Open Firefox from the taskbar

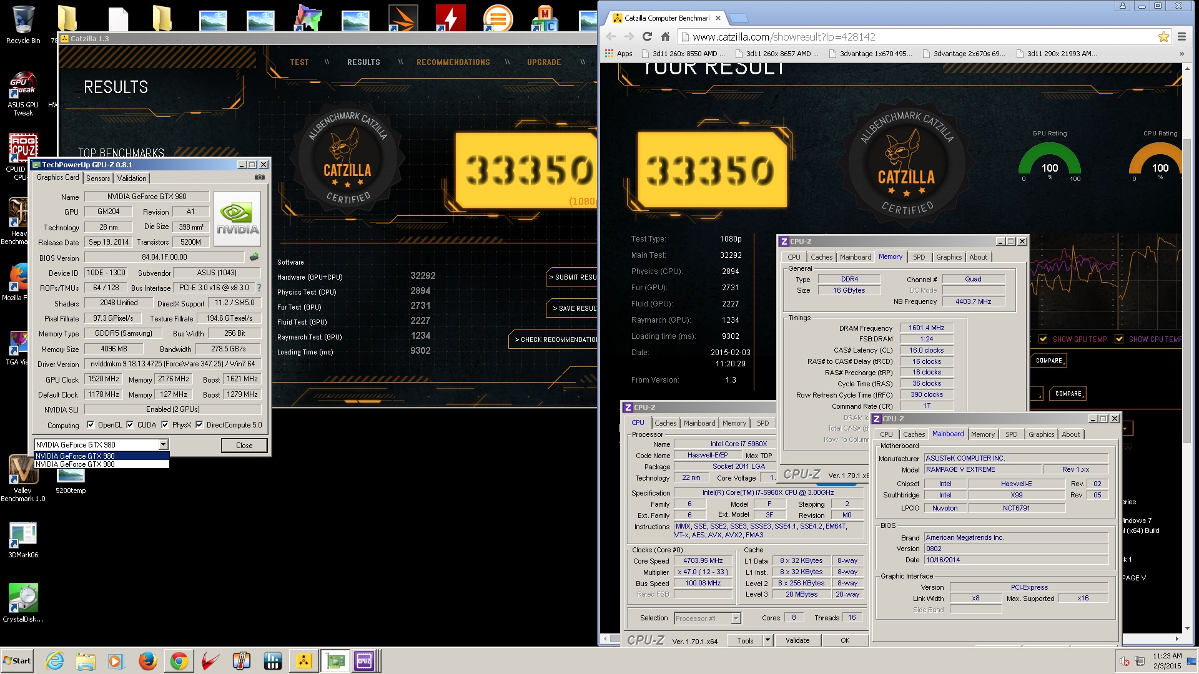(148, 661)
